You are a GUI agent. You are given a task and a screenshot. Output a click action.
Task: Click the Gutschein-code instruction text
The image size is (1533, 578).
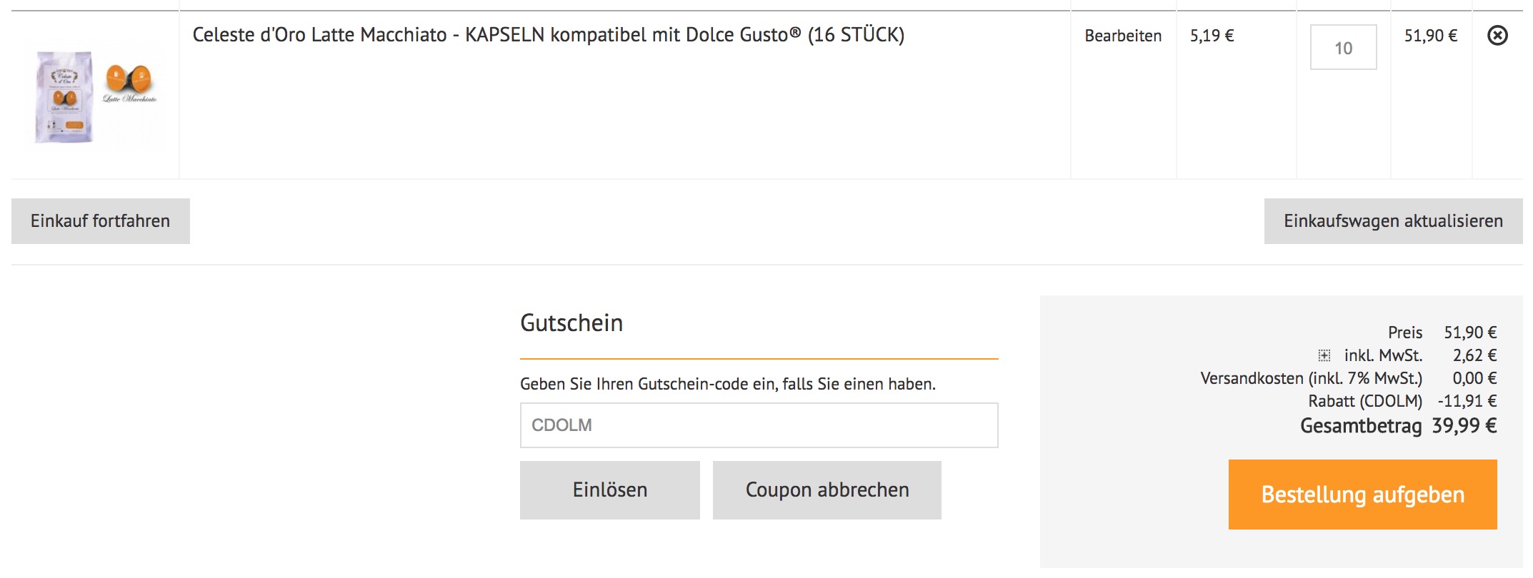(x=727, y=384)
